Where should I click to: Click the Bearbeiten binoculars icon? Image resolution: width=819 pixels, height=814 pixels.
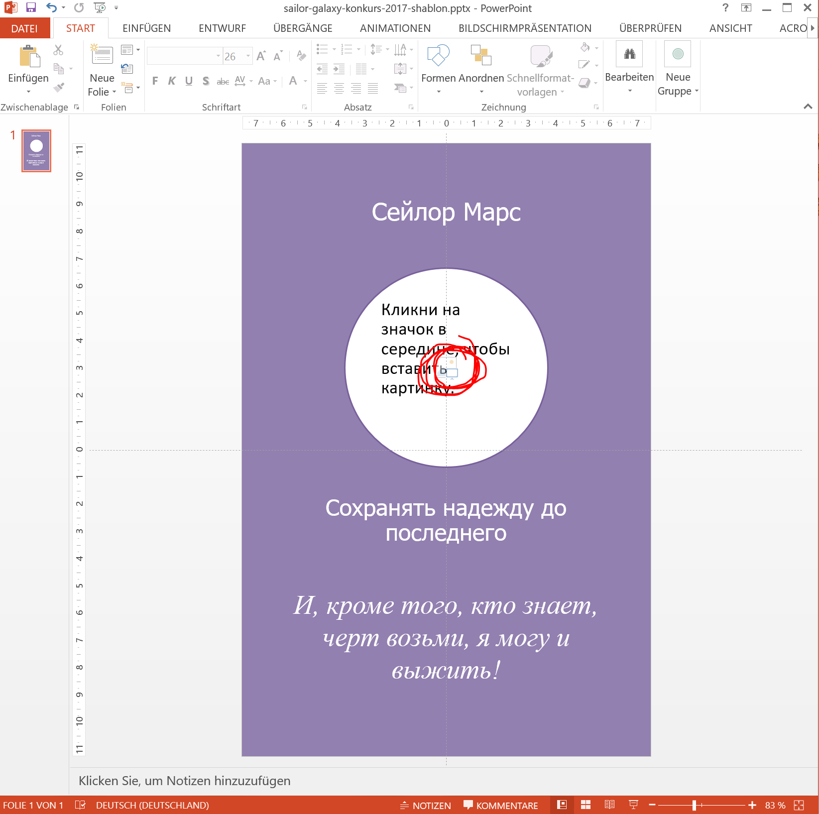(629, 54)
